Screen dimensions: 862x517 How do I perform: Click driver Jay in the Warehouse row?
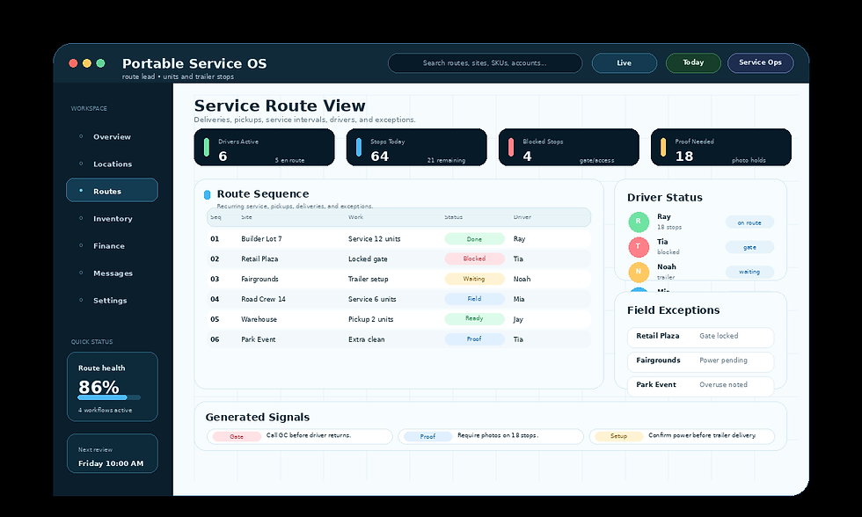pyautogui.click(x=518, y=319)
